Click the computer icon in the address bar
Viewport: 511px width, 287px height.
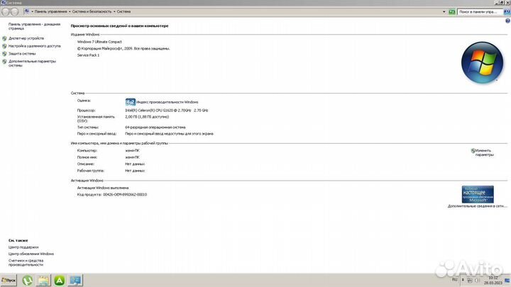coord(27,11)
